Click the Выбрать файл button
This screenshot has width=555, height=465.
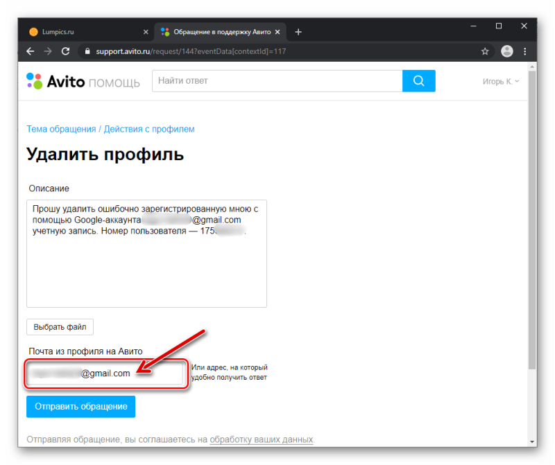(60, 326)
